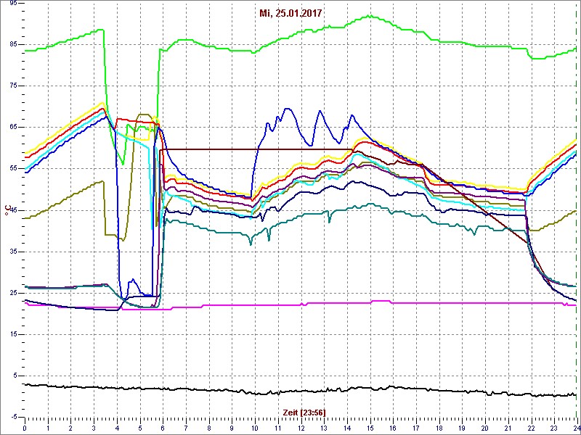Click hour 11 on the time axis

278,426
